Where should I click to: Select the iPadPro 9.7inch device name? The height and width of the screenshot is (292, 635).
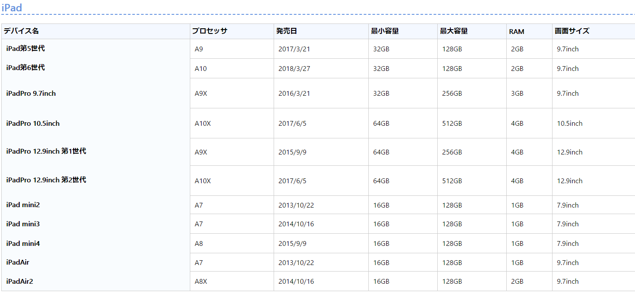(31, 93)
